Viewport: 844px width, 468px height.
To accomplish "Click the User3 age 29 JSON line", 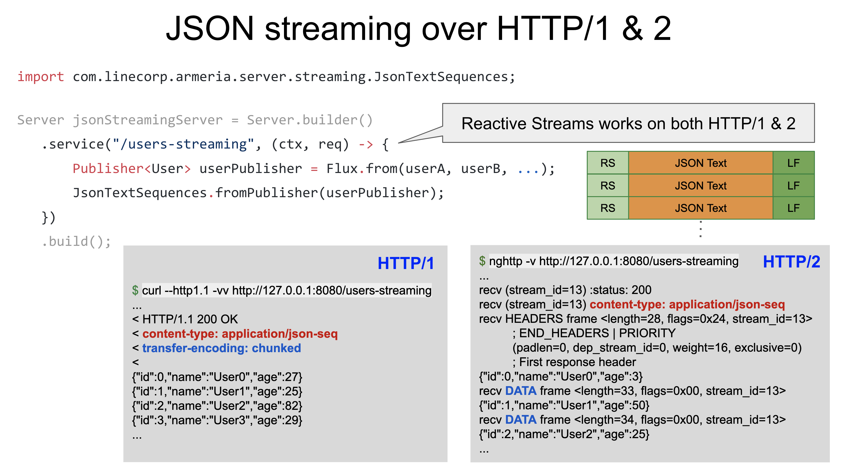I will click(217, 420).
